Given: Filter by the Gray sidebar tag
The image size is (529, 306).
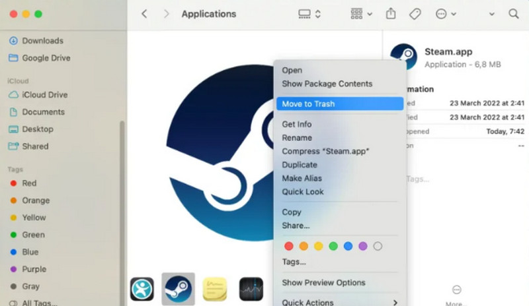Looking at the screenshot, I should click(x=25, y=286).
